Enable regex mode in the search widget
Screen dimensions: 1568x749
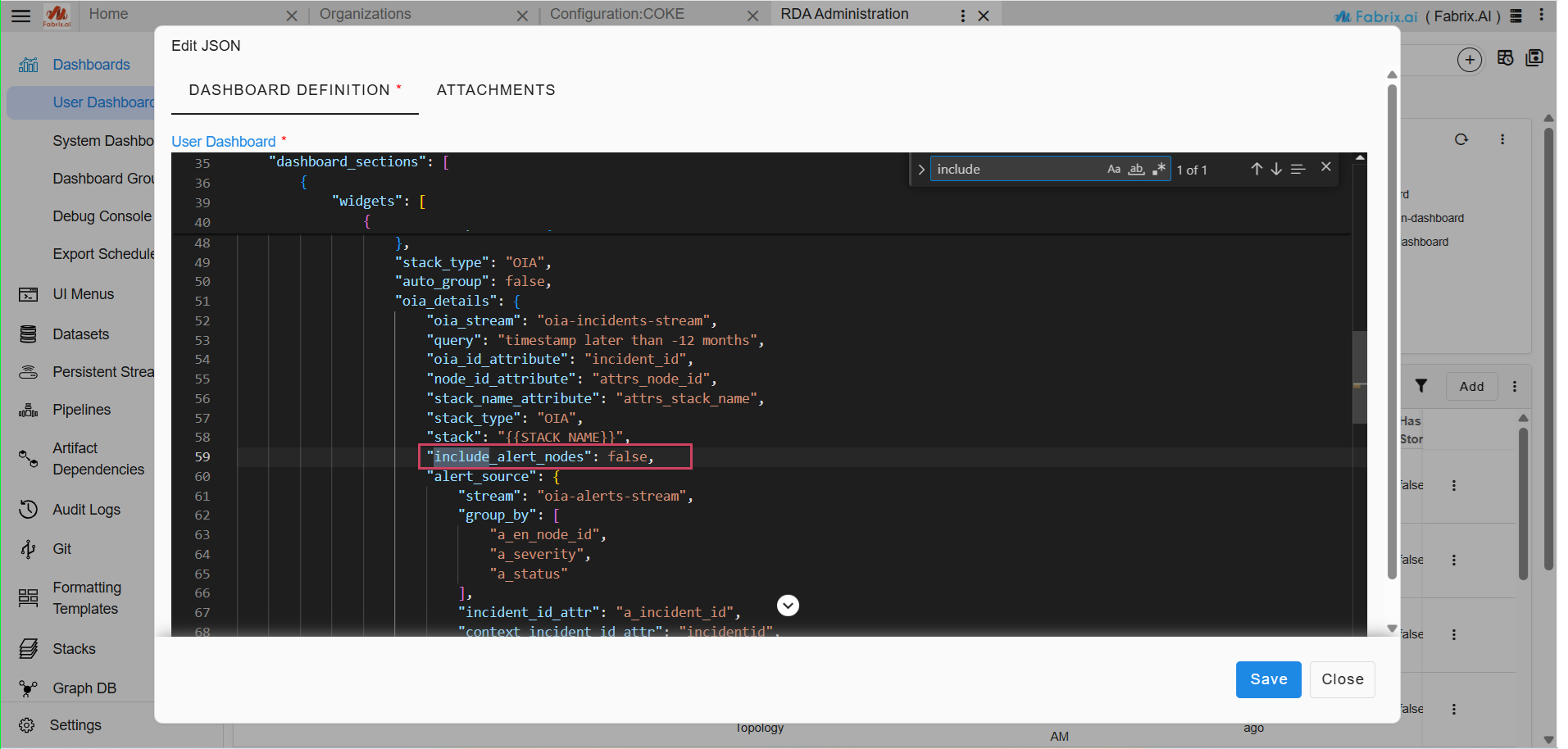coord(1160,168)
